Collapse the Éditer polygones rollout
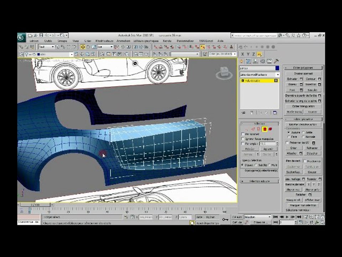 click(x=303, y=68)
